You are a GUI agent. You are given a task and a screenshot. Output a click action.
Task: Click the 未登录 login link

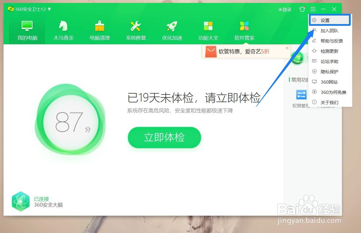click(285, 9)
